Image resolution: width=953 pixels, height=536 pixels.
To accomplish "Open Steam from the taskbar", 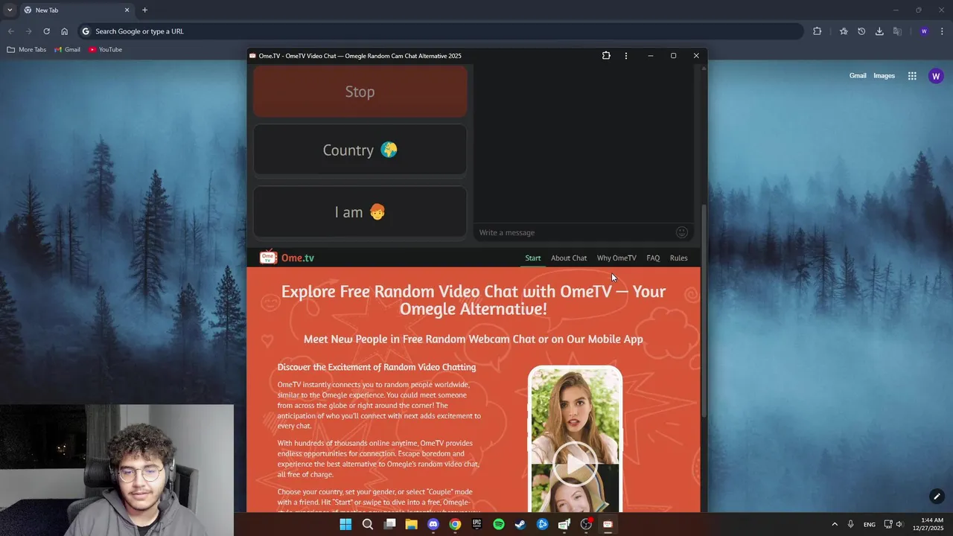I will pyautogui.click(x=520, y=524).
